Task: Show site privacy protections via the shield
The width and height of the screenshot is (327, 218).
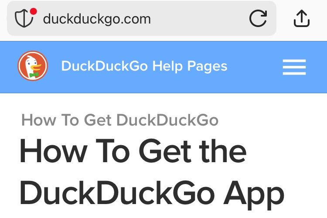Action: (x=24, y=18)
